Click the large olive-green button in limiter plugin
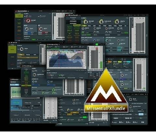The height and width of the screenshot is (136, 156). point(12,50)
